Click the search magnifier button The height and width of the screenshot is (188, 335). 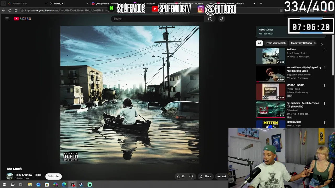tap(210, 19)
